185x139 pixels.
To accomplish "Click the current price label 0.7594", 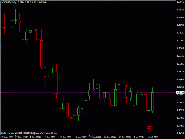I will point(180,92).
